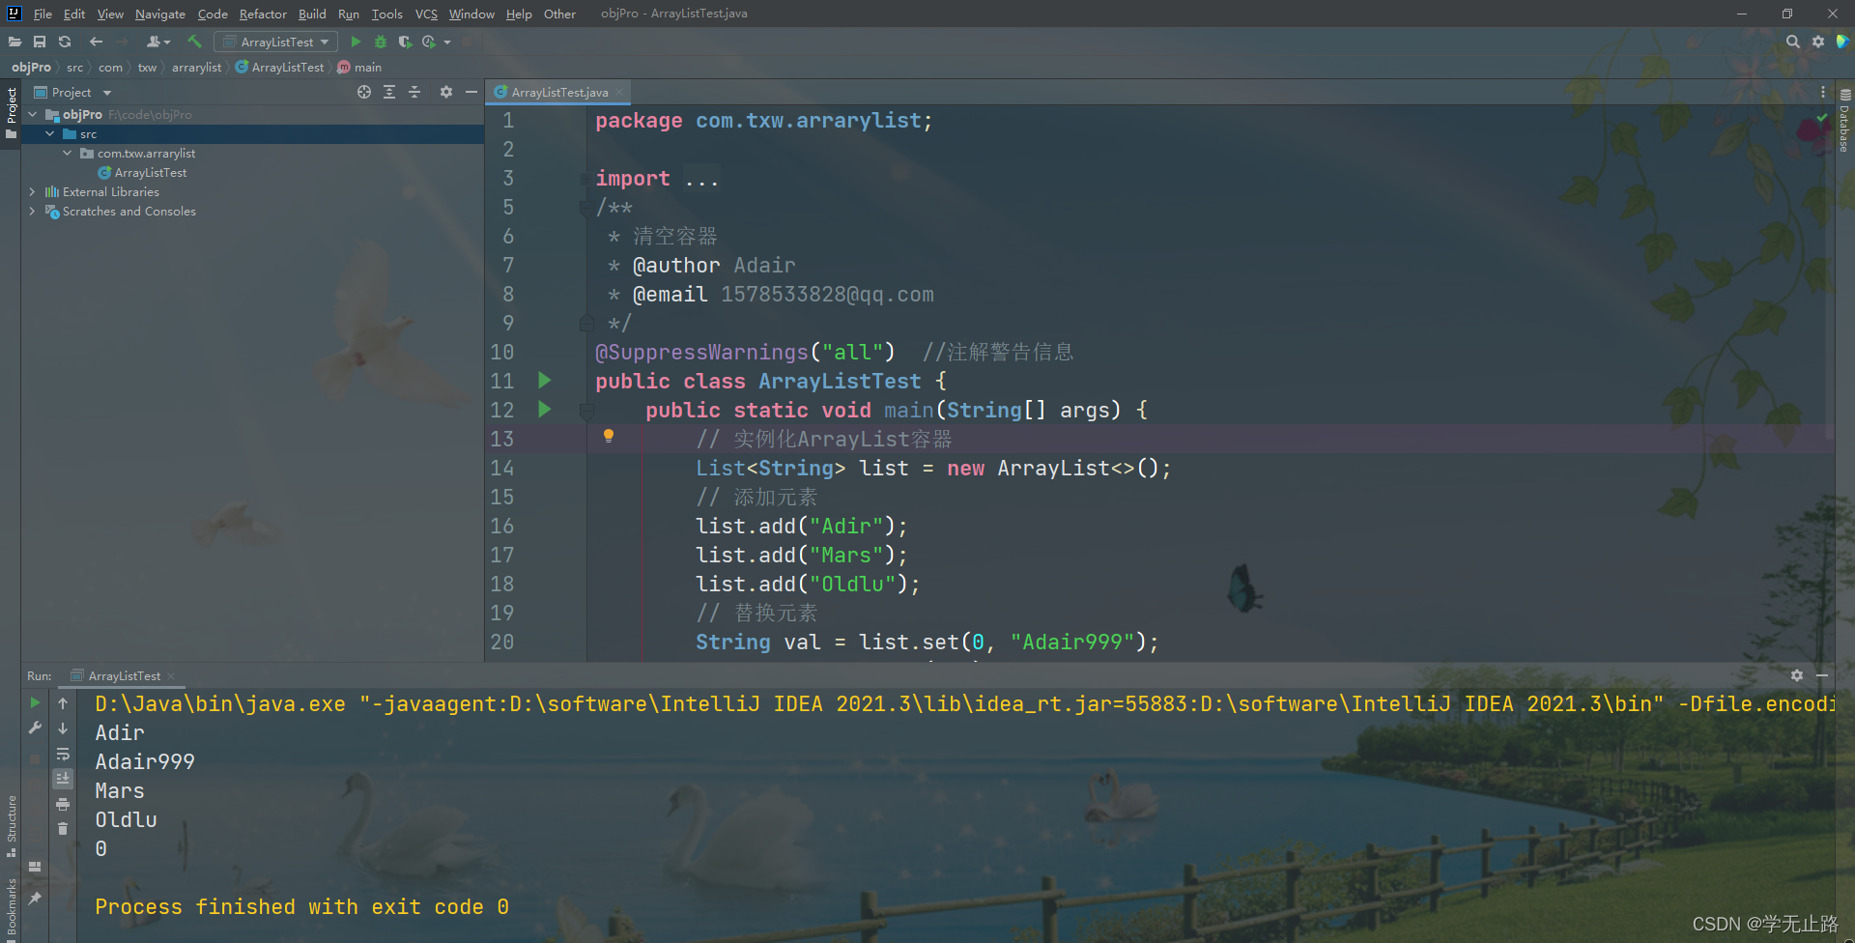Click arrarylist in the breadcrumb bar
Image resolution: width=1855 pixels, height=943 pixels.
pyautogui.click(x=196, y=67)
